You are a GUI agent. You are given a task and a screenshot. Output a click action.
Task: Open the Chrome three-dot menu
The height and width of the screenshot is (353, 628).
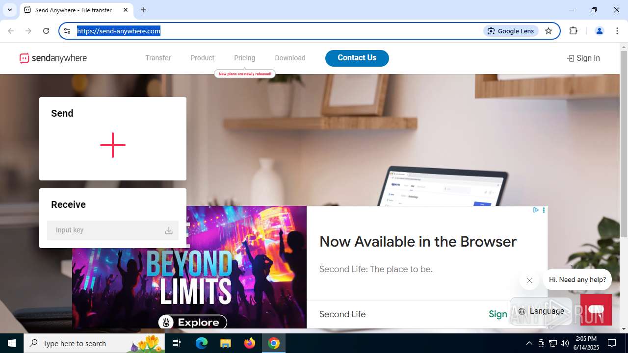tap(617, 31)
